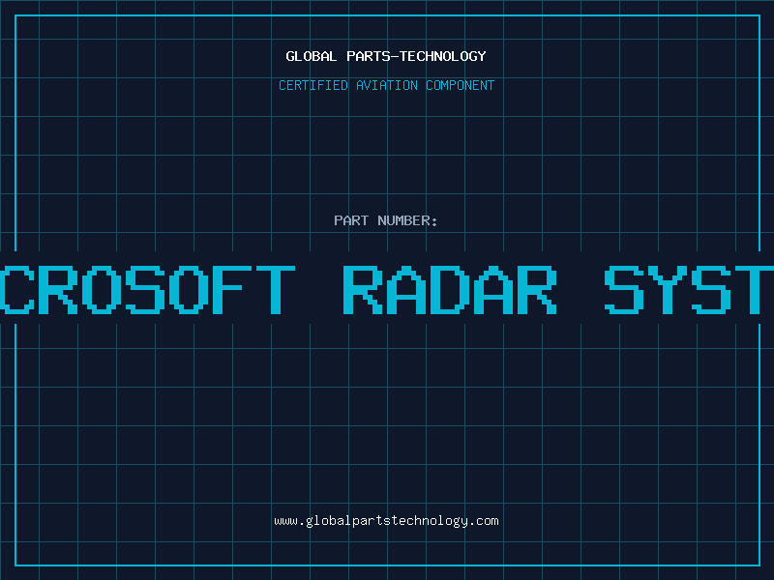The height and width of the screenshot is (580, 774).
Task: Click the truncated CROSOFT text in banner
Action: coord(147,288)
